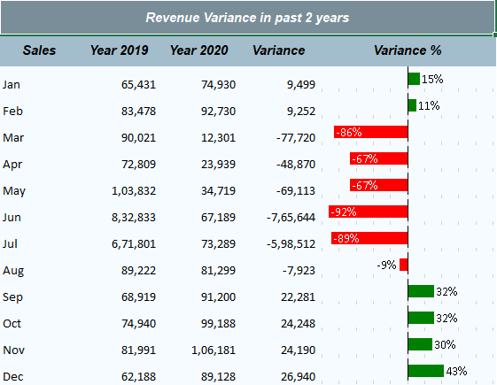Click the Oct row label cell
The image size is (497, 385).
[x=12, y=324]
